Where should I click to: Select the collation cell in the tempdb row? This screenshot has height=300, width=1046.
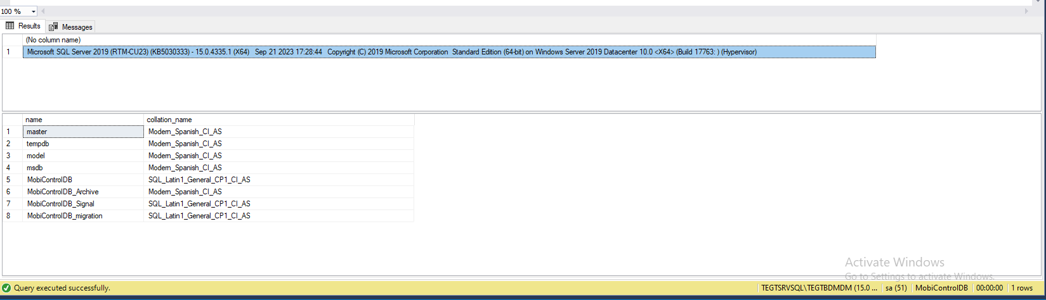pyautogui.click(x=279, y=144)
